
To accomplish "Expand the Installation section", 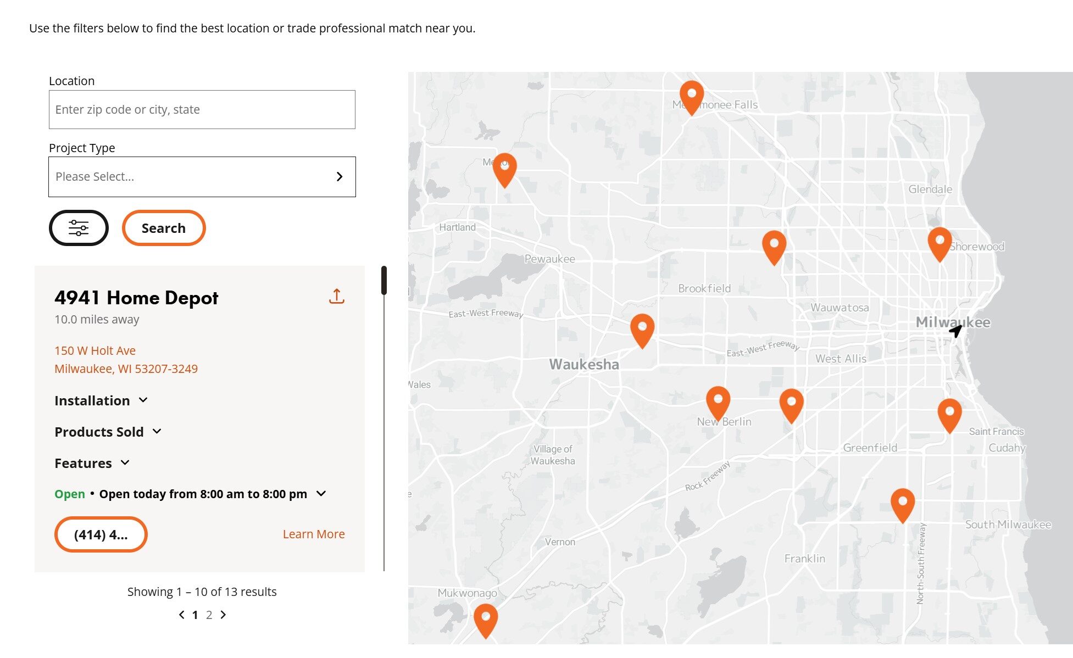I will 101,400.
